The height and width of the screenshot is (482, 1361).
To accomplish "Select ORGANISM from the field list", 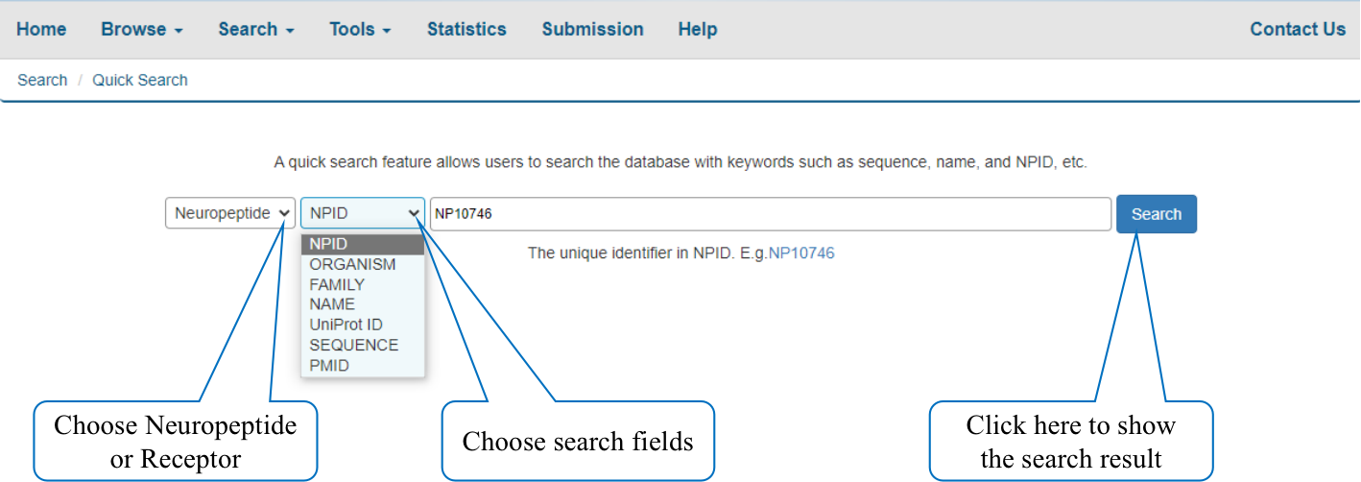I will pos(352,264).
